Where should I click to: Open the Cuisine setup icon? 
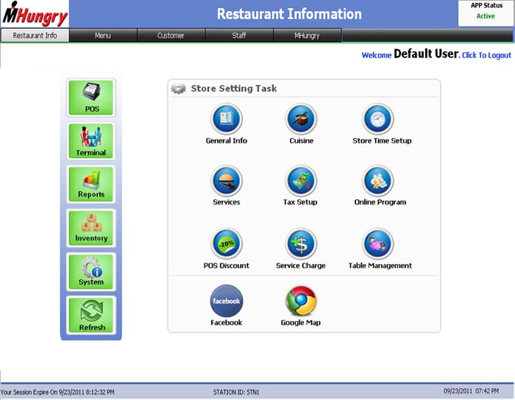[301, 120]
